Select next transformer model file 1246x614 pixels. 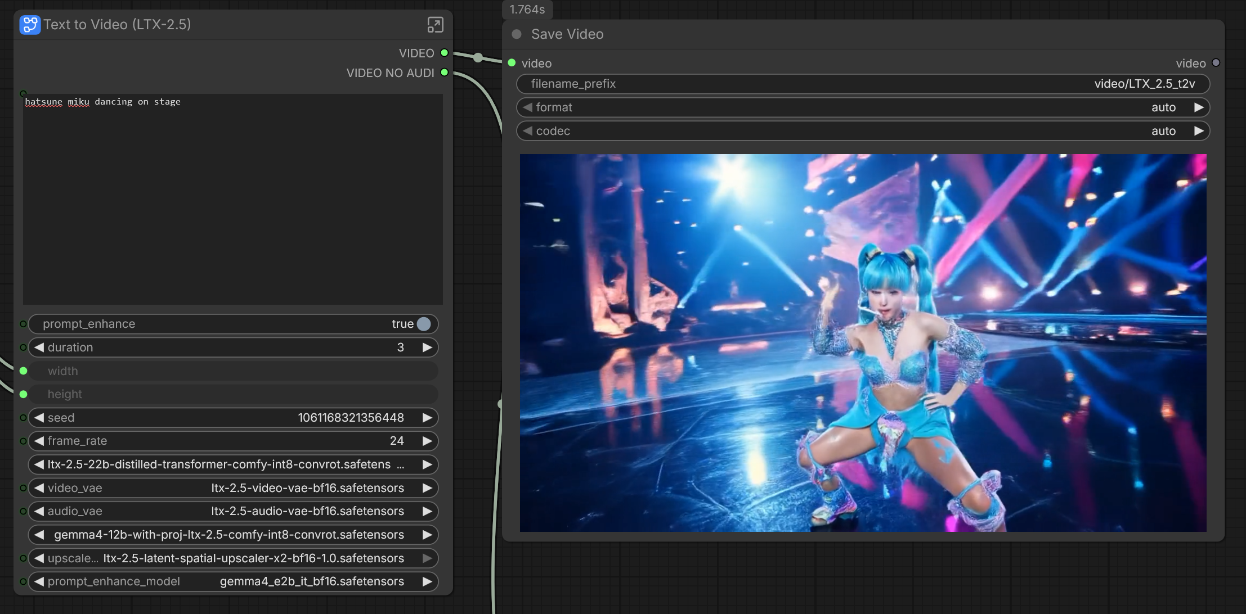click(427, 464)
